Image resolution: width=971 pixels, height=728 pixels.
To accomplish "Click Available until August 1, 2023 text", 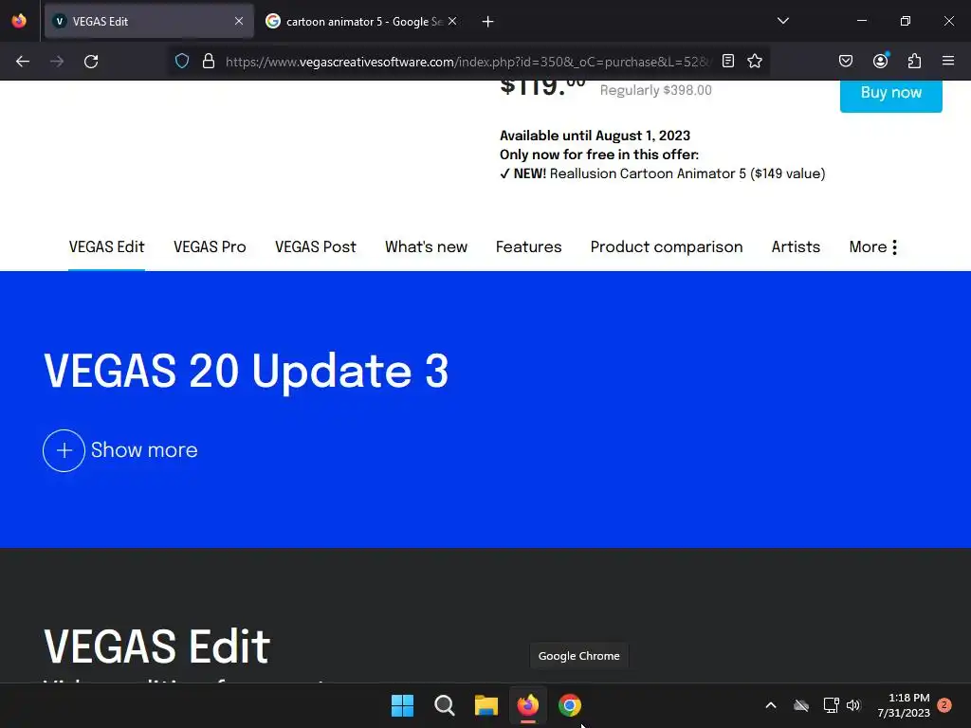I will coord(595,136).
